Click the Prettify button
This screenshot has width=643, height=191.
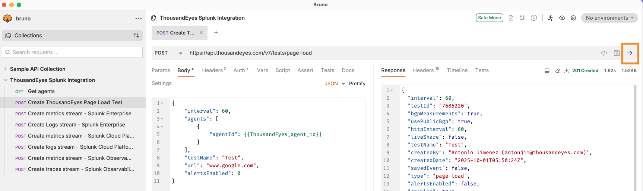pos(357,83)
